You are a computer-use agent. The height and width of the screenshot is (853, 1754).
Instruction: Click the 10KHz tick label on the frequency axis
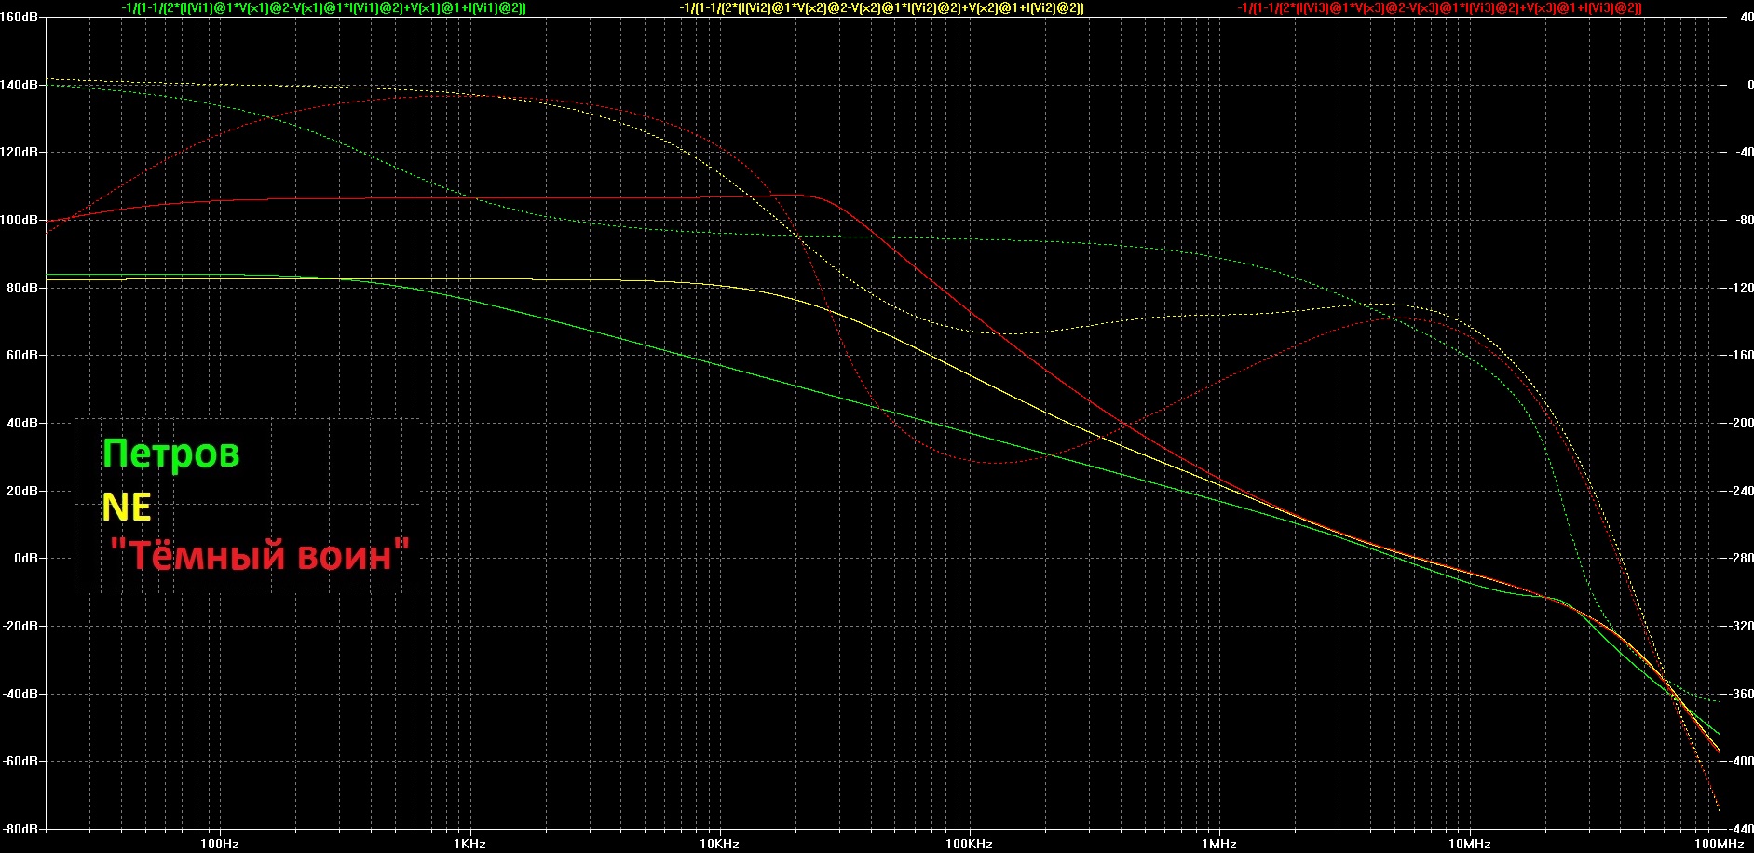(x=720, y=844)
